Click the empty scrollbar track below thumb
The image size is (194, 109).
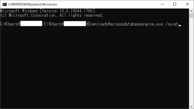pyautogui.click(x=192, y=61)
